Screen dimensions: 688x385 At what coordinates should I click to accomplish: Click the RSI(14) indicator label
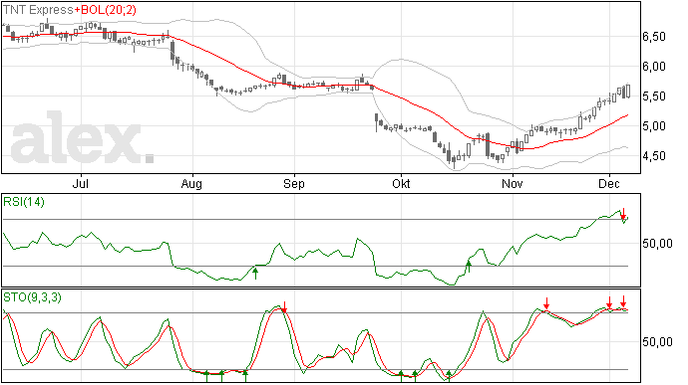[x=24, y=202]
